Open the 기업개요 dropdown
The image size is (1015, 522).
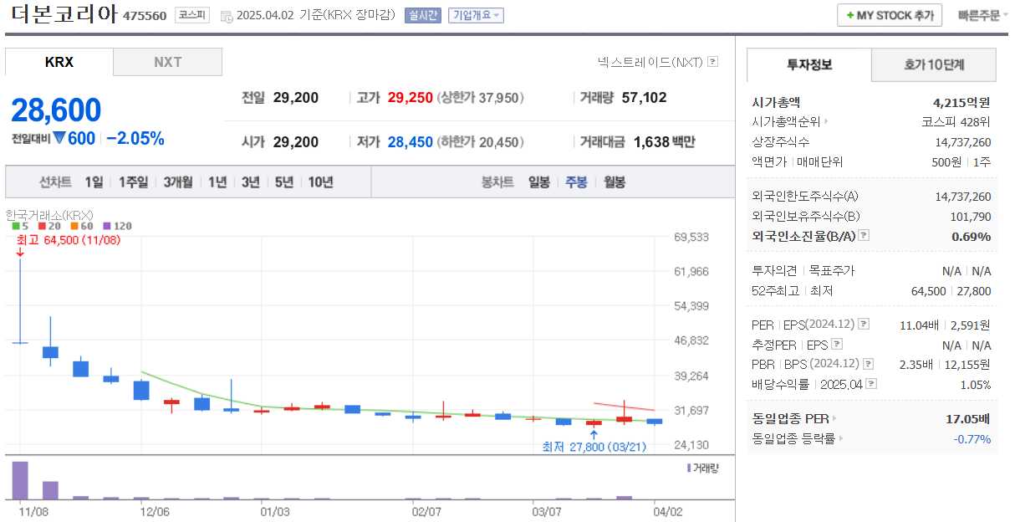476,16
